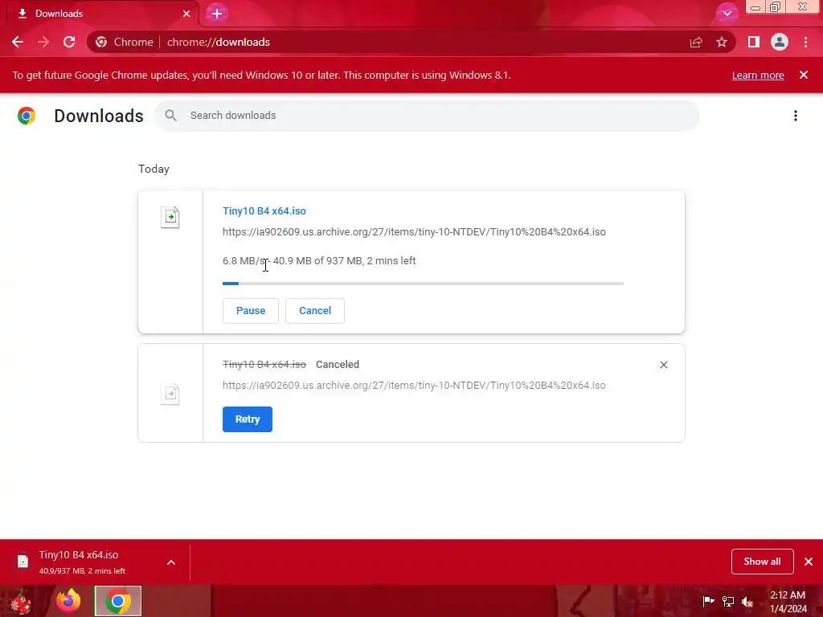This screenshot has height=617, width=823.
Task: Click the 'Canceled' status label
Action: [x=338, y=365]
